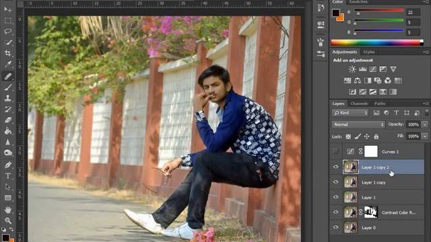Add a Curves adjustment from Adjustments panel

tap(372, 69)
